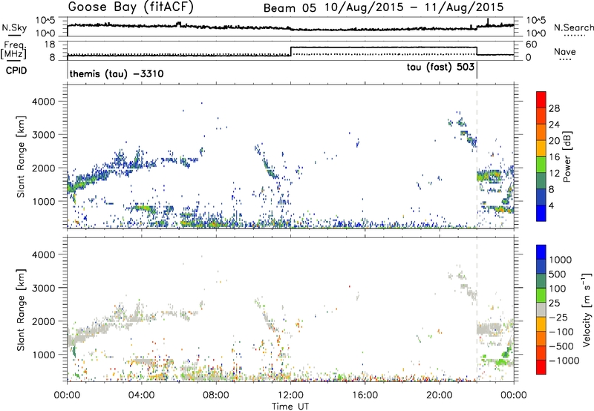Click the Slant Range label of velocity panel
This screenshot has width=594, height=411.
coord(21,309)
